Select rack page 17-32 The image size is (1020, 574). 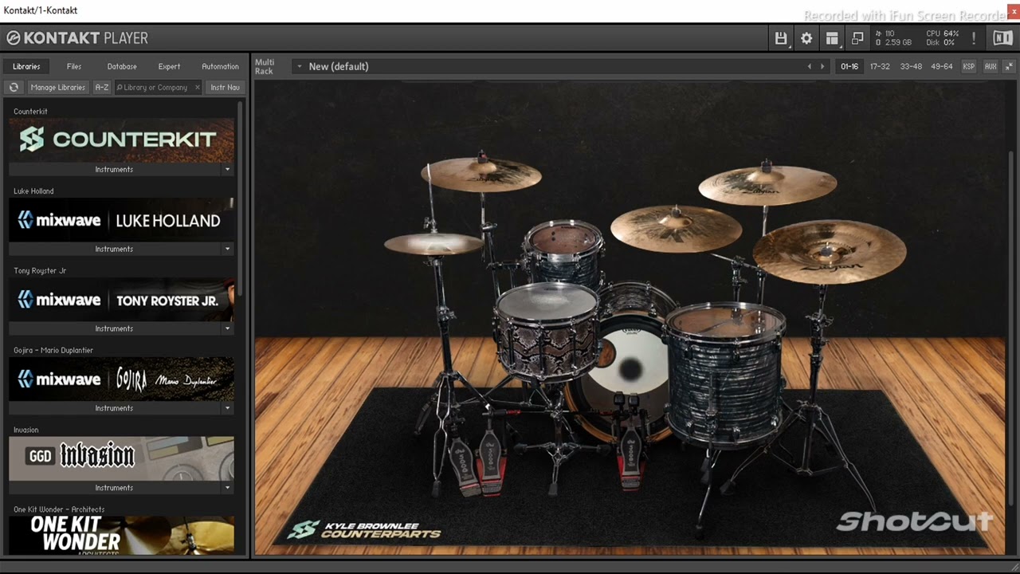880,66
